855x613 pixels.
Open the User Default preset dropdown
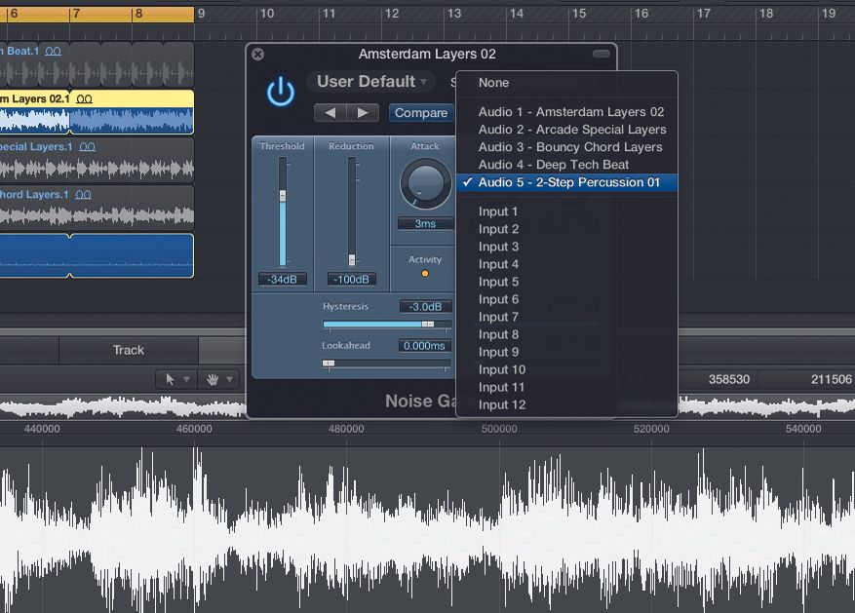point(369,82)
